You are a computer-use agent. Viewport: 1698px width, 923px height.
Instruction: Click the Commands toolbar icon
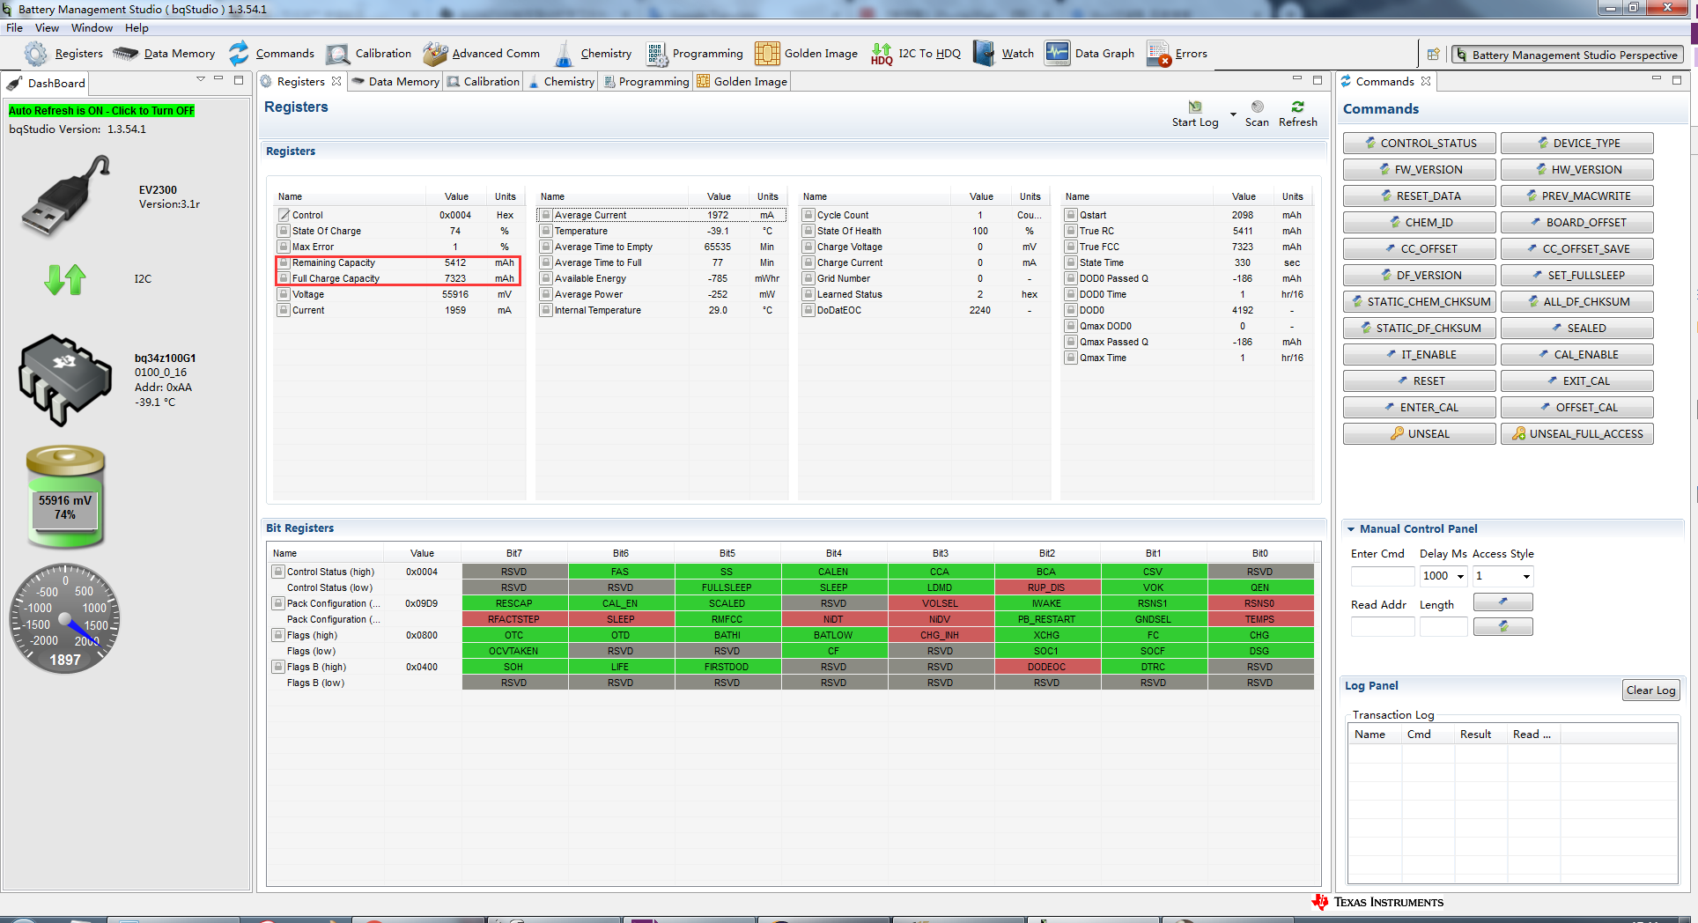point(239,54)
